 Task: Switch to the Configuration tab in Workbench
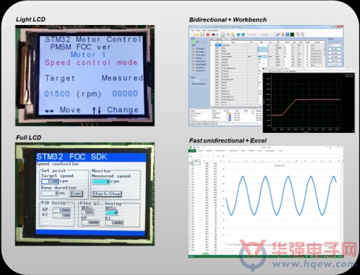point(235,39)
